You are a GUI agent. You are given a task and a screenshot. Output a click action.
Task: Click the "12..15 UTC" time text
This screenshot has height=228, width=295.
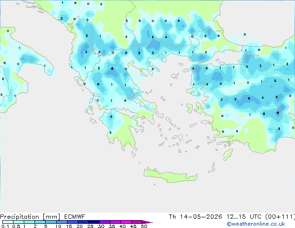tap(244, 217)
